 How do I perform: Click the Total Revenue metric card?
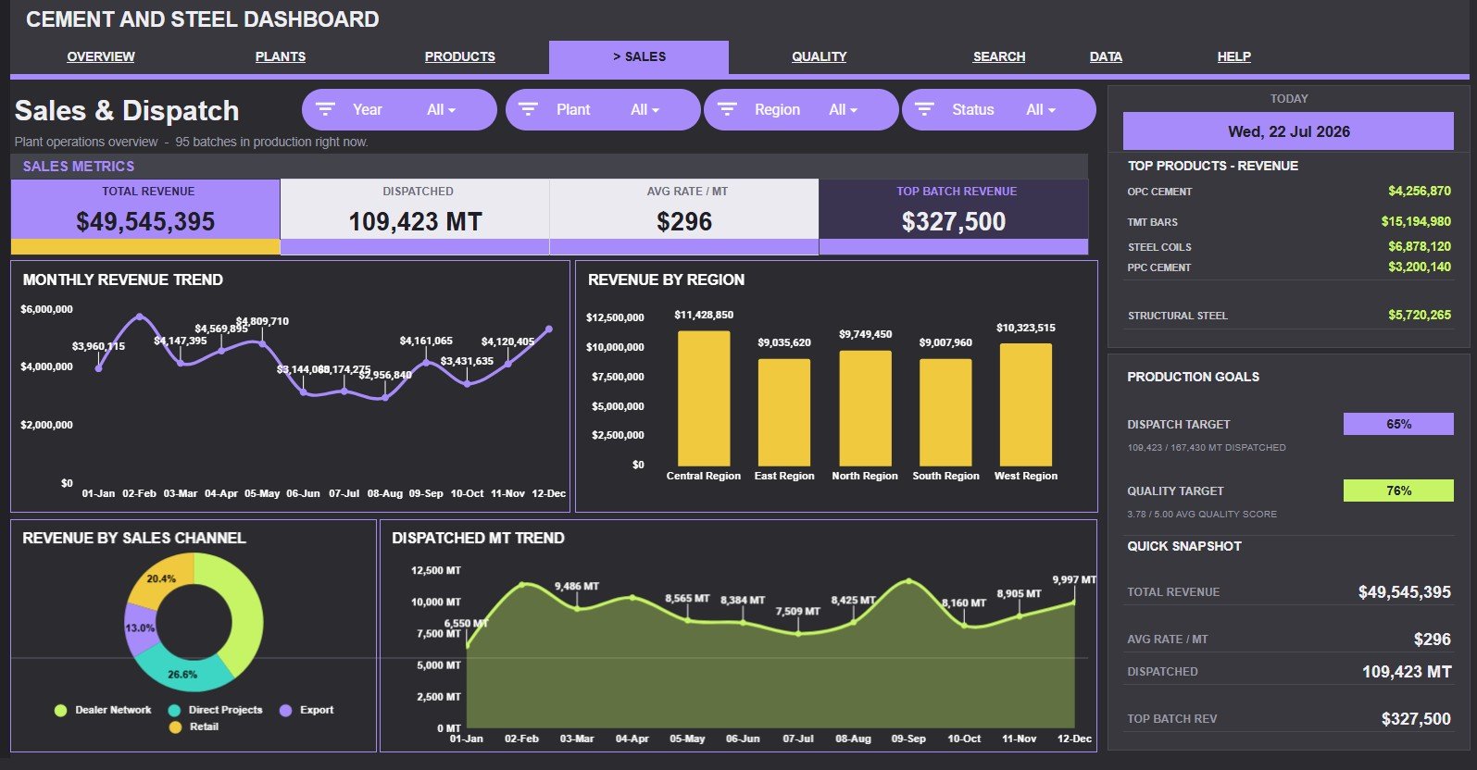tap(145, 217)
